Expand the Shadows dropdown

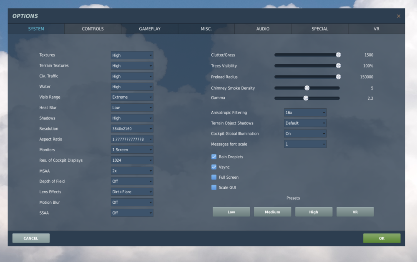tap(132, 118)
